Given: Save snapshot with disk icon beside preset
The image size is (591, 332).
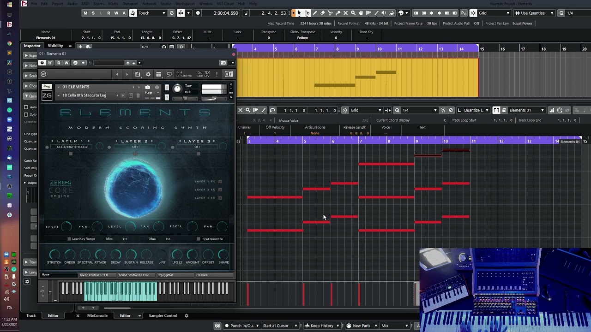Looking at the screenshot, I should pos(131,95).
